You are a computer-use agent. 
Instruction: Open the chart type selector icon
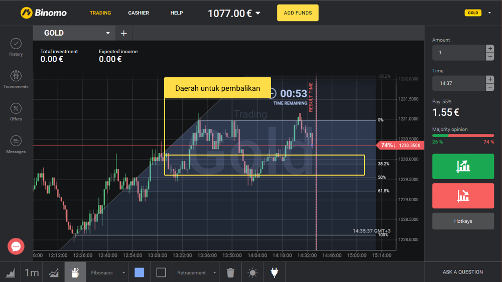coord(10,272)
